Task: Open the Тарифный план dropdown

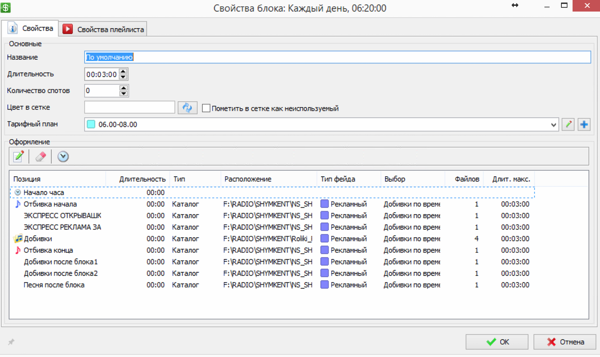Action: point(554,125)
